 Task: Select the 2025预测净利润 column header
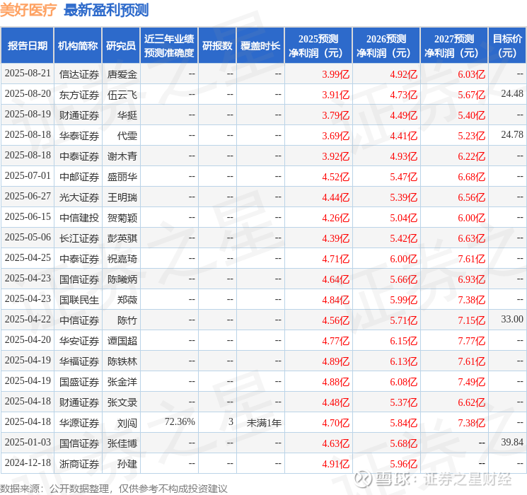coord(318,46)
